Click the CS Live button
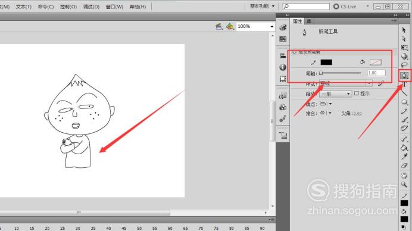412x231 pixels. pos(345,7)
